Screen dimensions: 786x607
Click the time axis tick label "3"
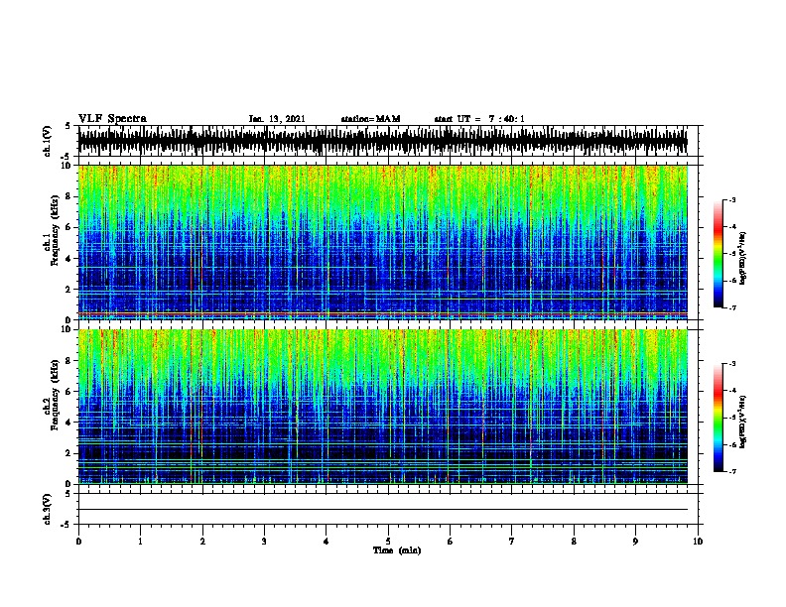click(264, 542)
